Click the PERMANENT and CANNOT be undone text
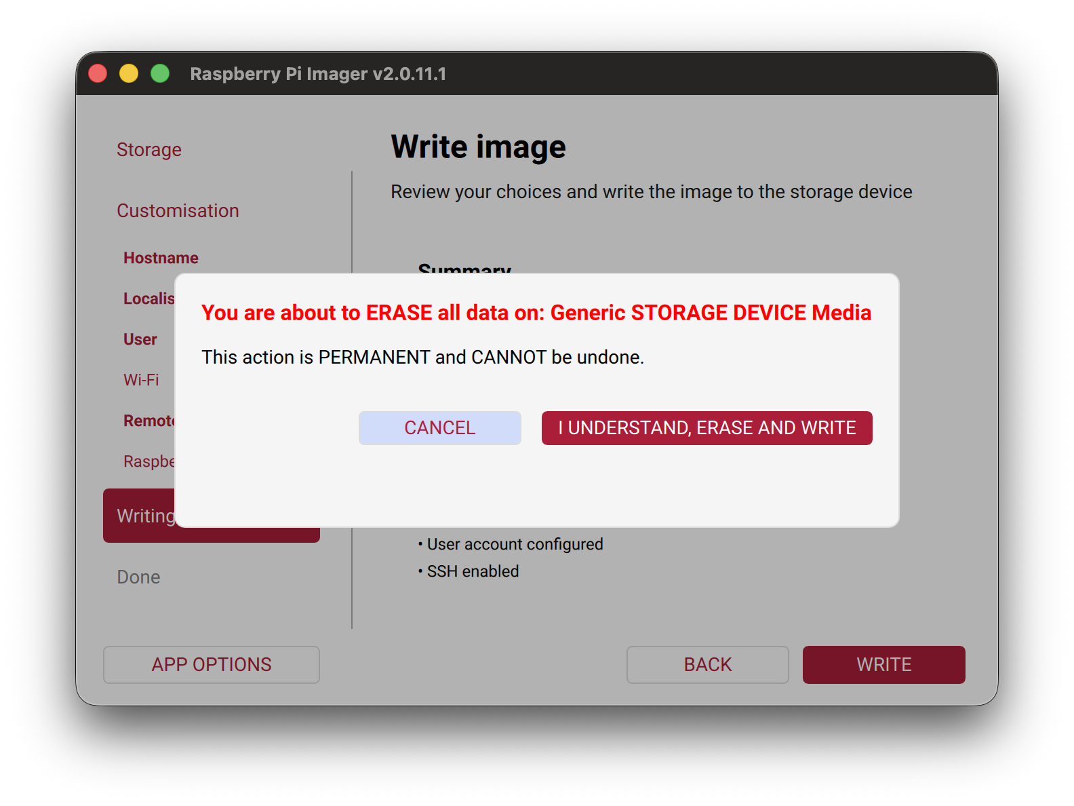The height and width of the screenshot is (806, 1074). click(422, 357)
